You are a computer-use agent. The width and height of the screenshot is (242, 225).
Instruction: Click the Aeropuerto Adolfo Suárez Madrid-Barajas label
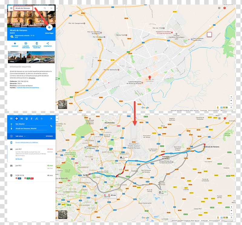coord(134,146)
